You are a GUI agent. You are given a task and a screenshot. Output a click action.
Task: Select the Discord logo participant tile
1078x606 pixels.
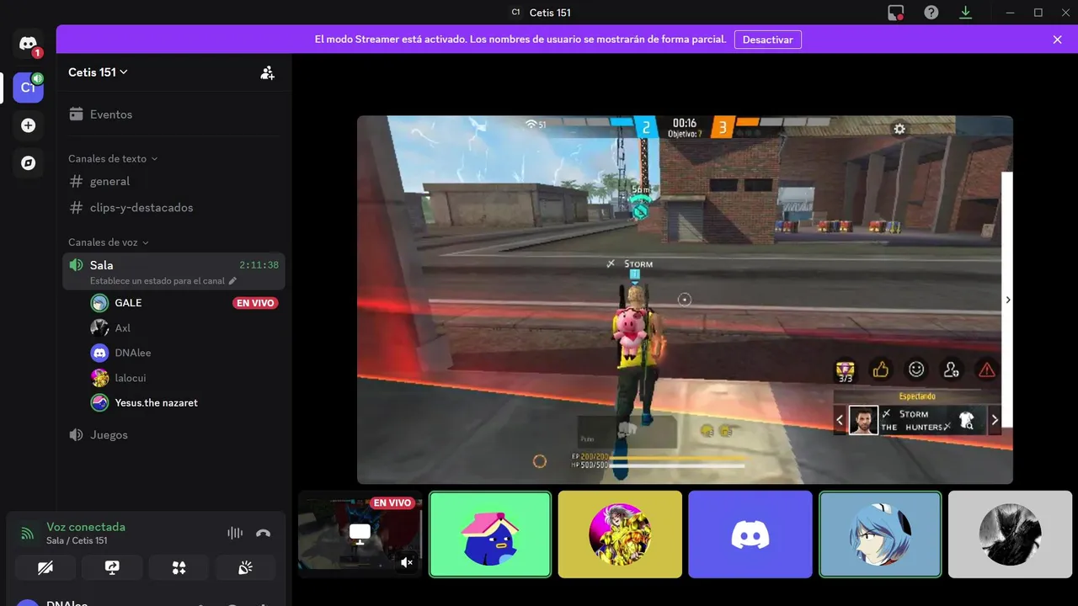tap(750, 534)
